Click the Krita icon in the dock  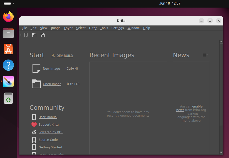(x=8, y=81)
